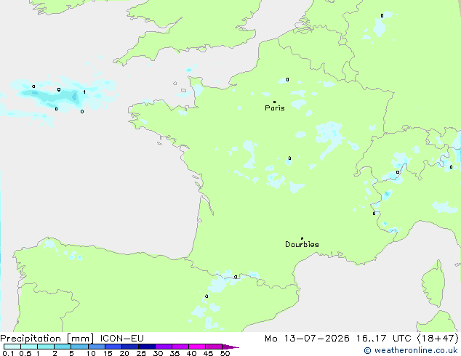Select the Dourbies map label
The width and height of the screenshot is (461, 356).
(302, 244)
